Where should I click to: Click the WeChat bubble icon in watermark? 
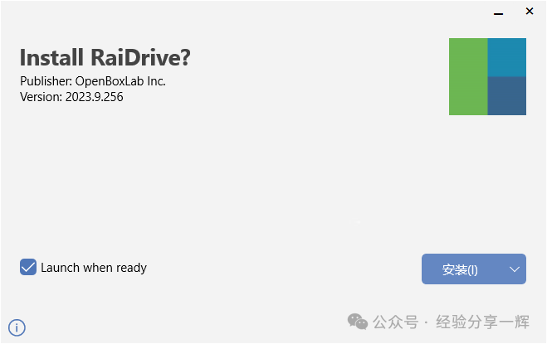[x=358, y=322]
